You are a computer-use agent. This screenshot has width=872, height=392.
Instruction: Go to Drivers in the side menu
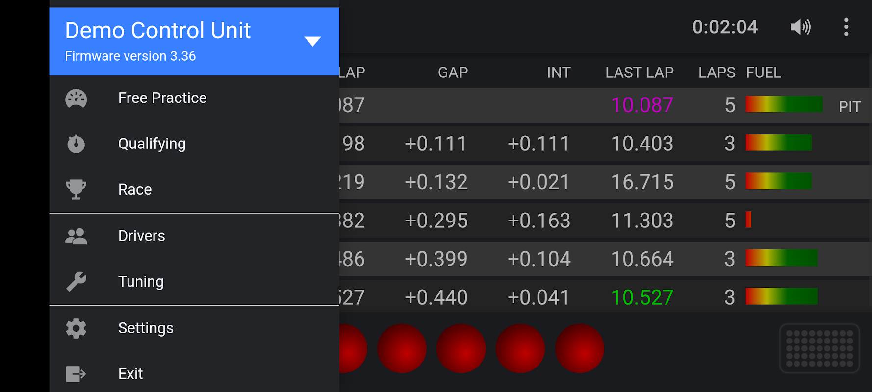[142, 236]
